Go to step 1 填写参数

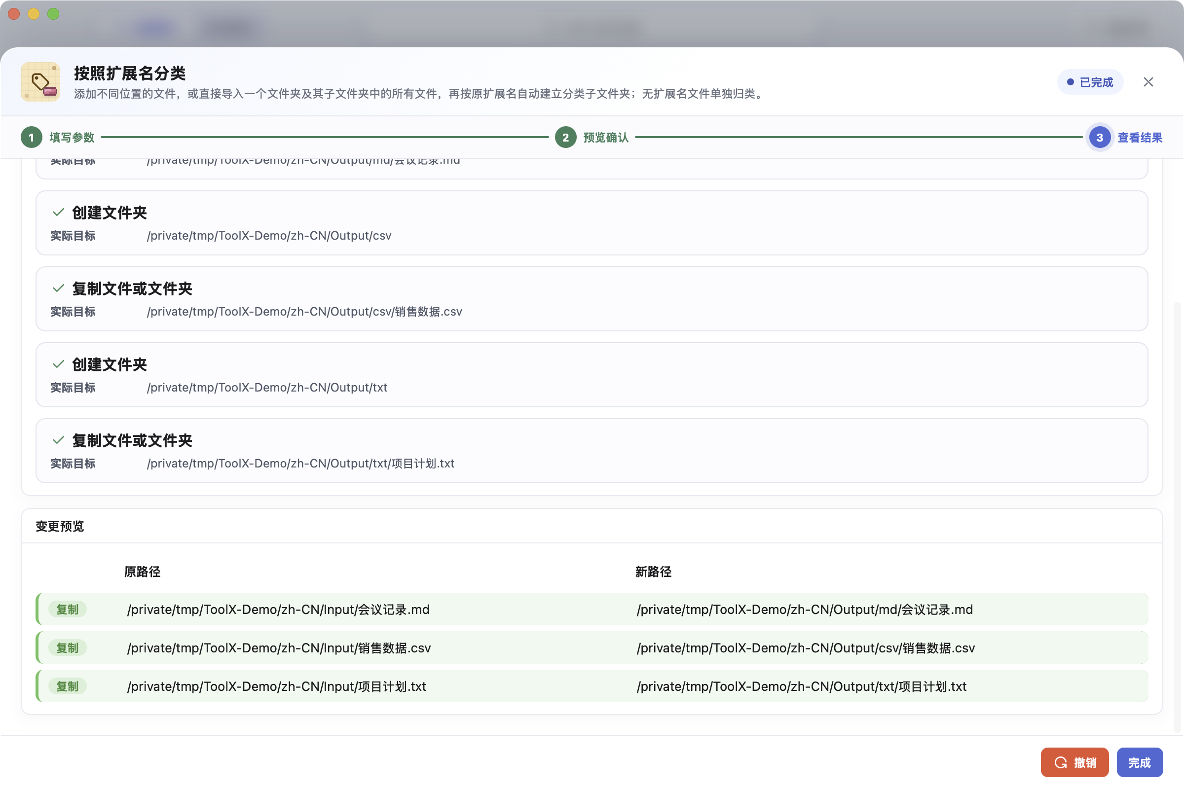click(x=58, y=138)
